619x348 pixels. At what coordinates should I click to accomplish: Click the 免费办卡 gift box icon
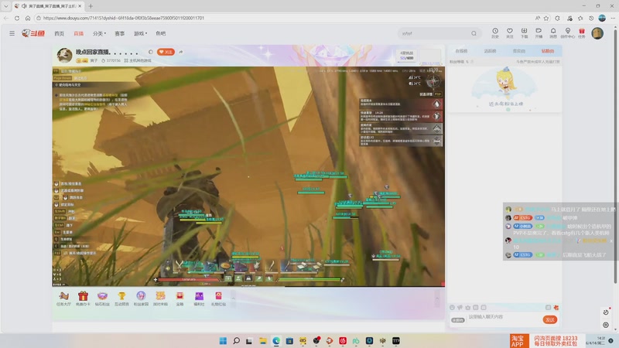(83, 299)
